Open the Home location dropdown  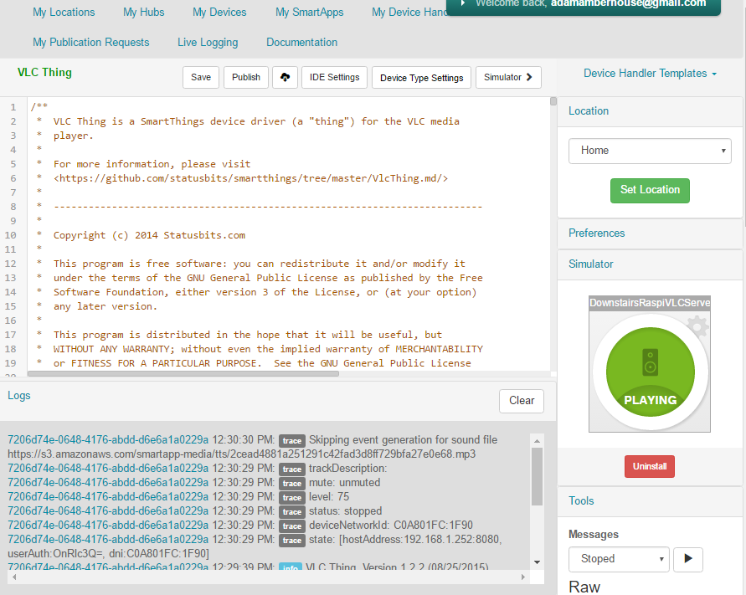(650, 151)
